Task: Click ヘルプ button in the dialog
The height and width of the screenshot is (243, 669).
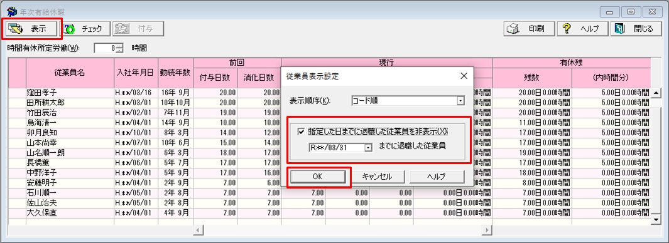Action: [437, 177]
